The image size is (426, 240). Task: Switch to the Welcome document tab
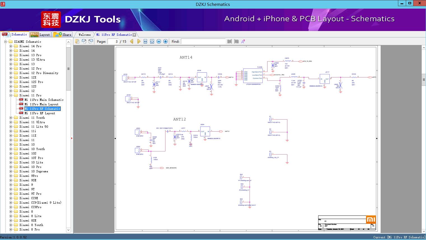pos(85,35)
